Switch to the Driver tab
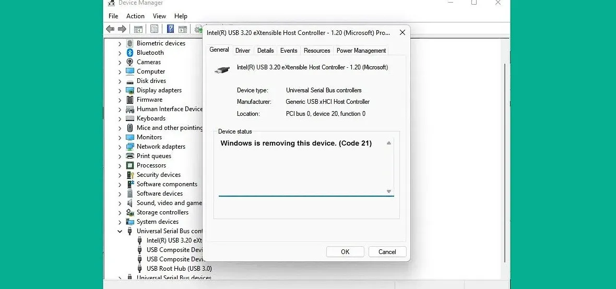 243,51
